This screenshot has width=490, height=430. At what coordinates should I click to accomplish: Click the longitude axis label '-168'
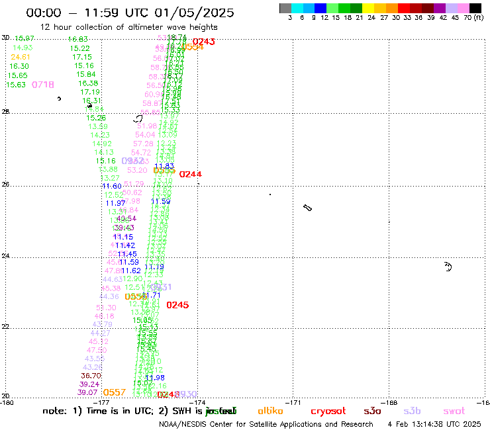(x=389, y=403)
